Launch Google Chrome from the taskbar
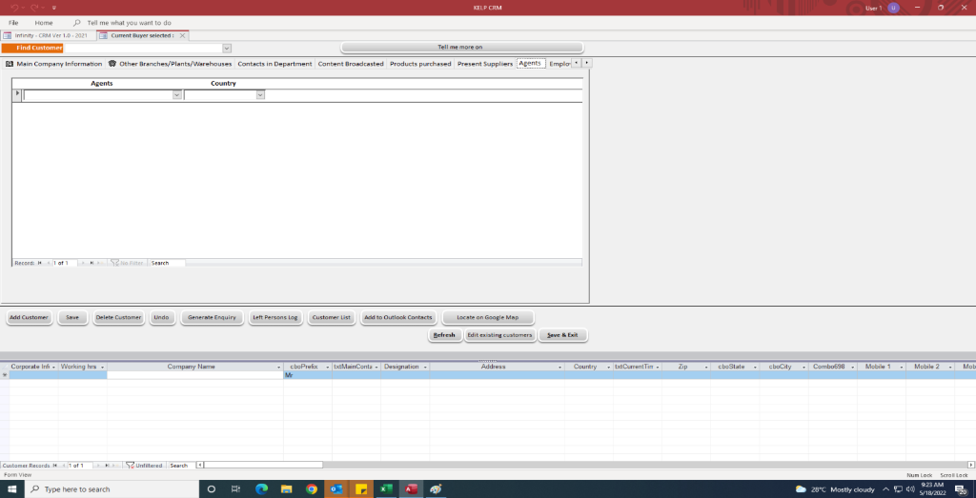 click(312, 489)
